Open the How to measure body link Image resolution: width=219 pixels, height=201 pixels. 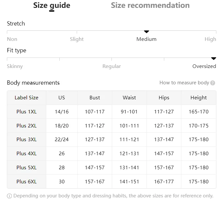(x=184, y=83)
